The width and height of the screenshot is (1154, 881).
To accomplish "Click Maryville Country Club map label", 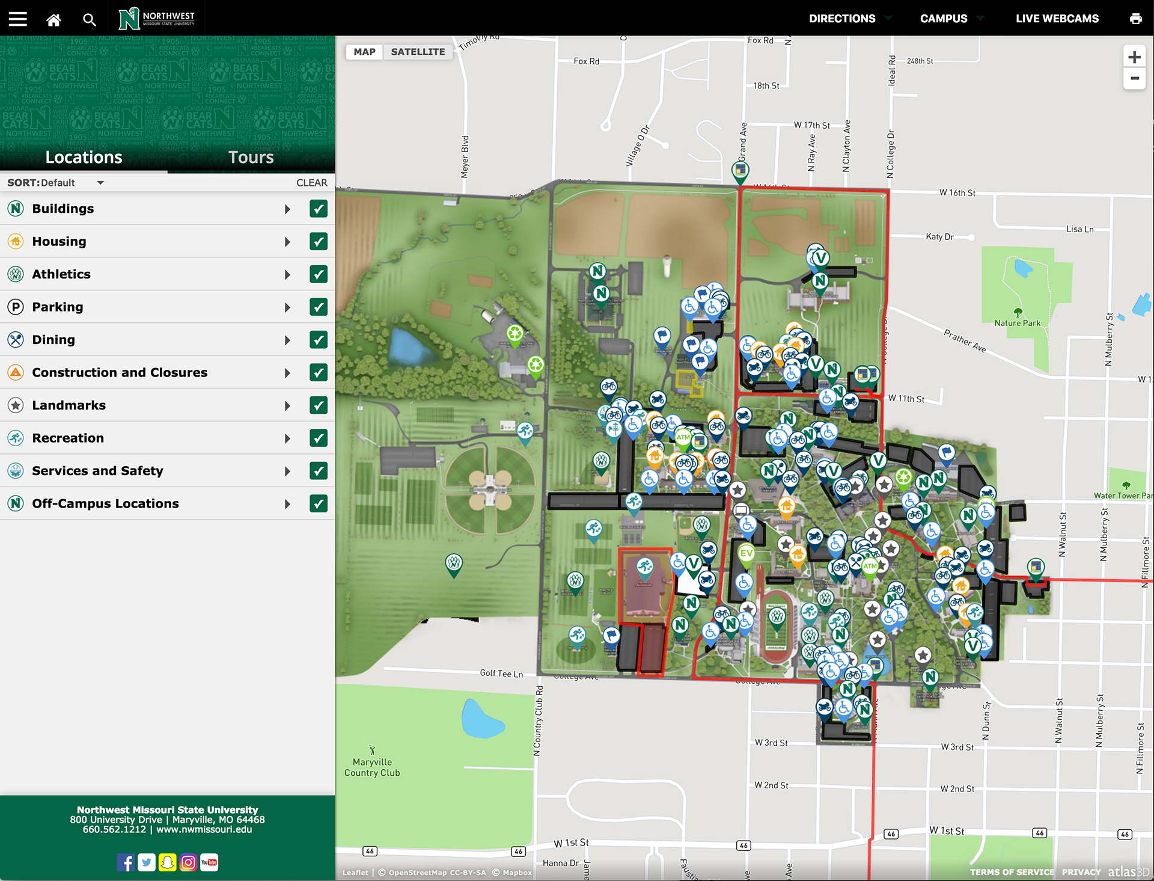I will 372,767.
